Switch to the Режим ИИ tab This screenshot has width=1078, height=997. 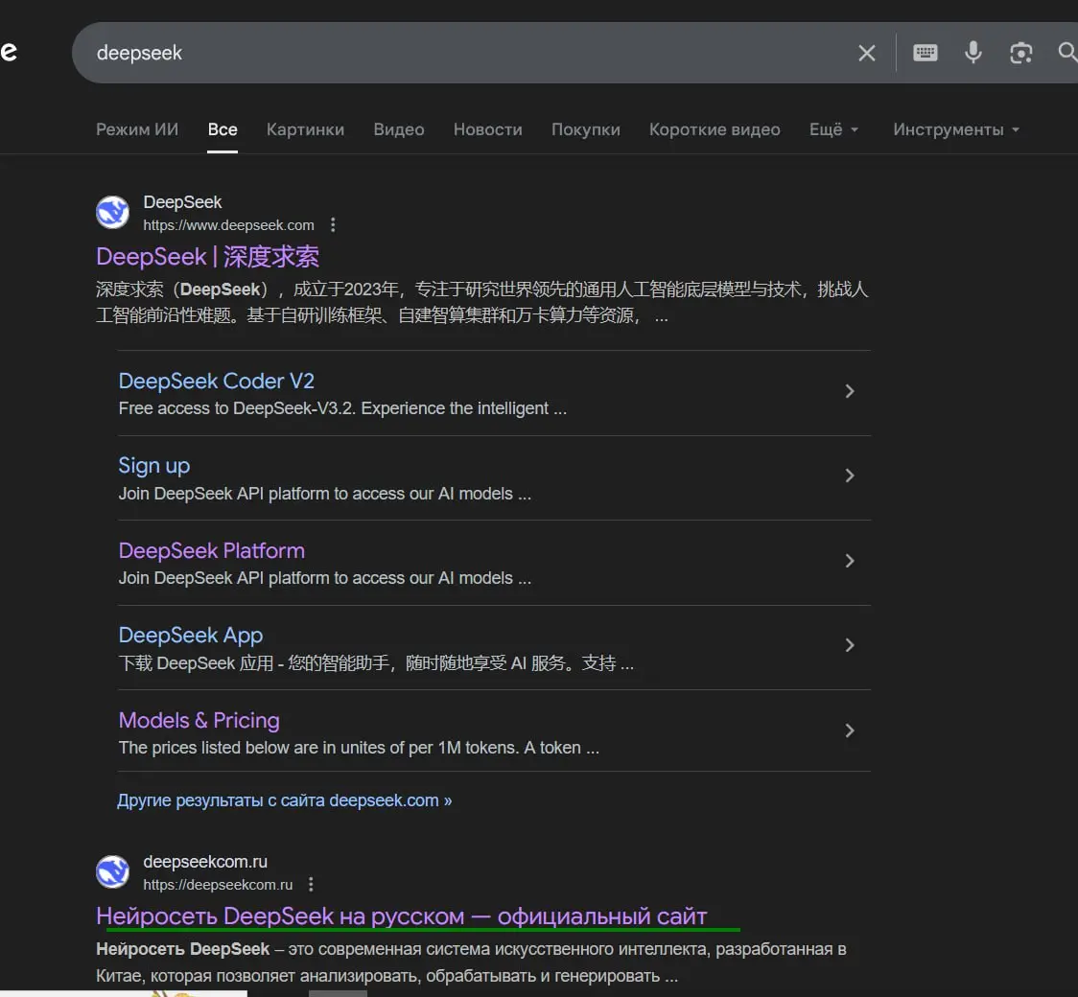(x=137, y=129)
